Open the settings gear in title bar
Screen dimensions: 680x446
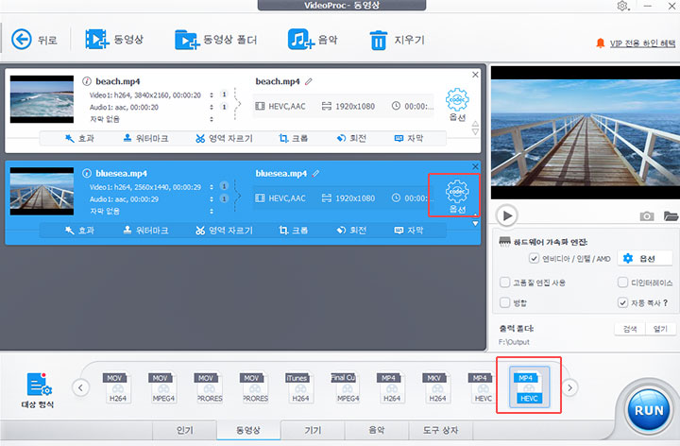pos(622,6)
